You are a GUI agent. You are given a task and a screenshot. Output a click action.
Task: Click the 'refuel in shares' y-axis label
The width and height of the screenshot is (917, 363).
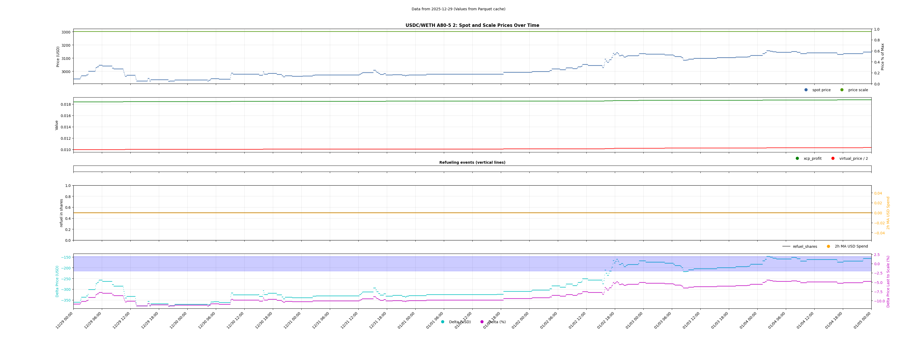click(x=61, y=213)
